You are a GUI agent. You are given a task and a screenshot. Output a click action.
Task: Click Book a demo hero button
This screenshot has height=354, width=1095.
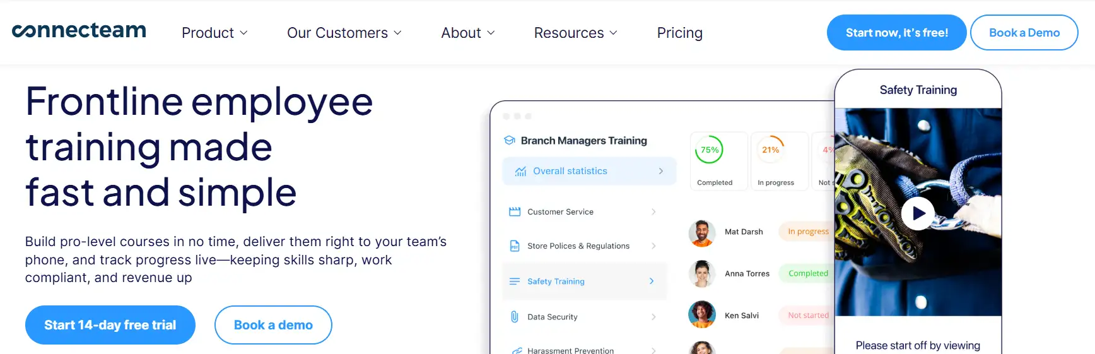pyautogui.click(x=273, y=325)
